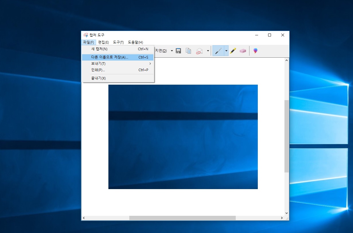The width and height of the screenshot is (353, 233).
Task: Select the Pen tool
Action: (x=218, y=51)
